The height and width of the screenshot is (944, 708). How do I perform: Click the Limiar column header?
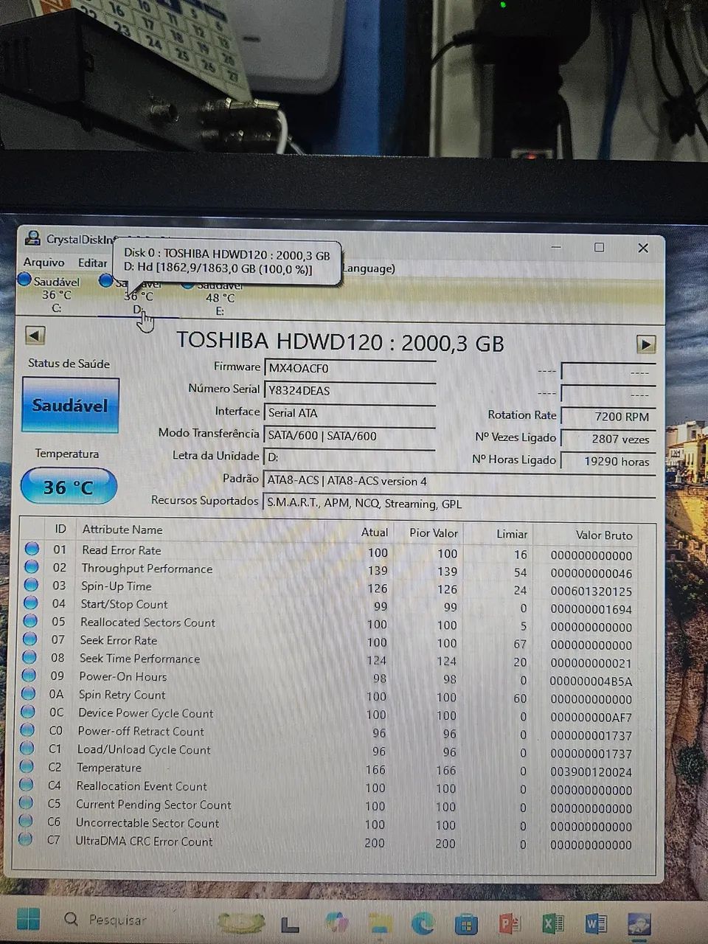tap(512, 534)
